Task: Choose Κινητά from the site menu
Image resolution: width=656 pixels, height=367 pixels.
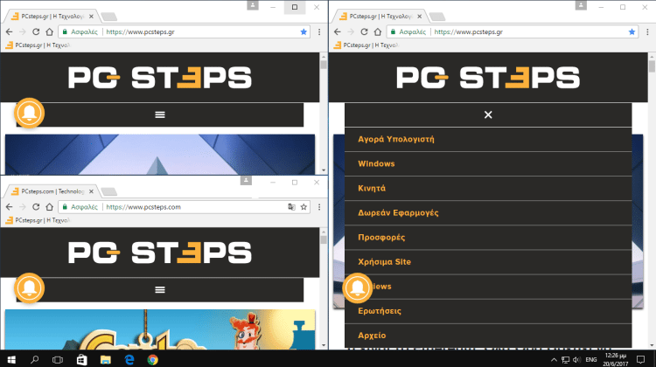Action: 372,188
